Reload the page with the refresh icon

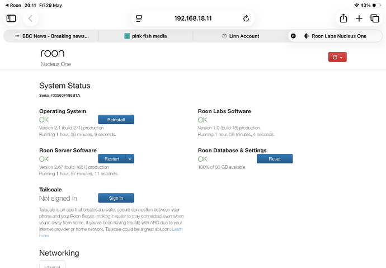click(x=246, y=18)
